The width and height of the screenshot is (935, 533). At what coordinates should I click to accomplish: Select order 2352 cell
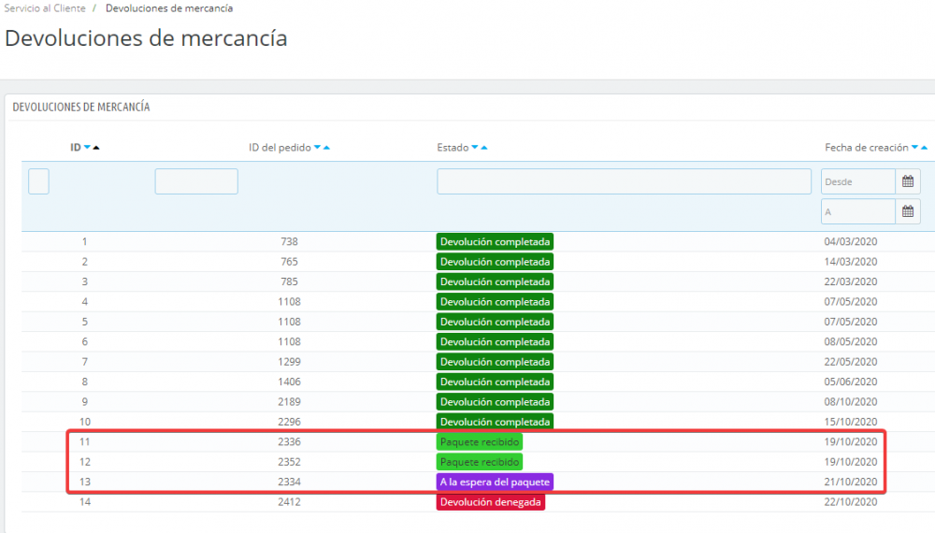289,462
